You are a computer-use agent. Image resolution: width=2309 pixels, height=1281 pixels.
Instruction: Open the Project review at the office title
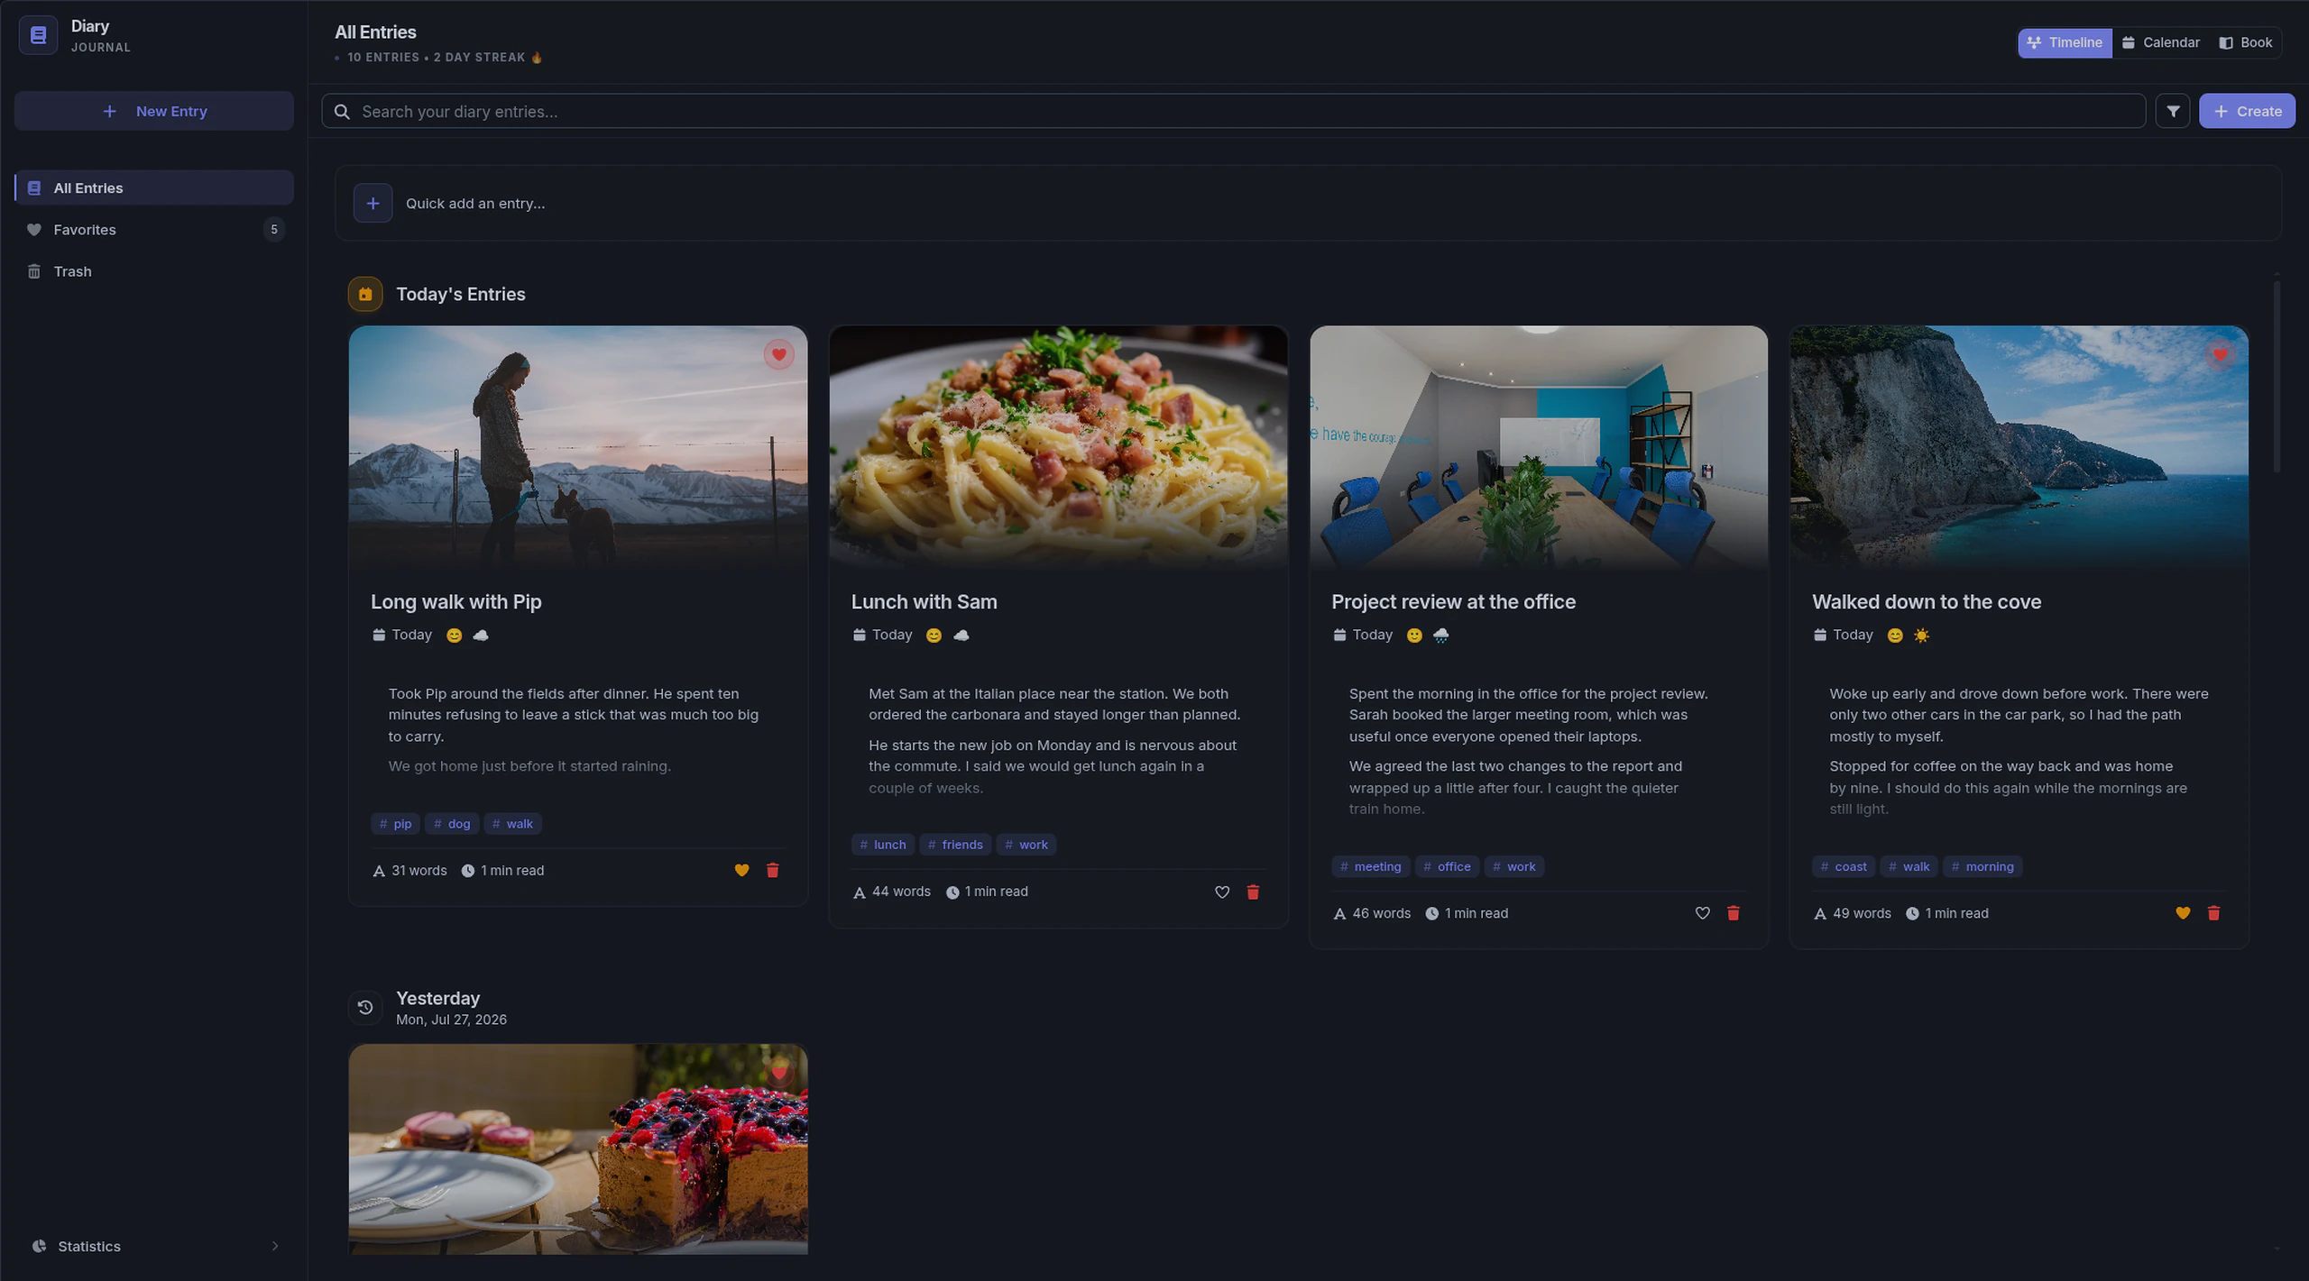(1453, 601)
